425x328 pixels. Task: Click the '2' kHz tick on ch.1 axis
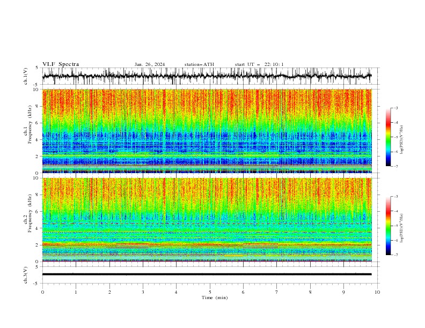[38, 156]
